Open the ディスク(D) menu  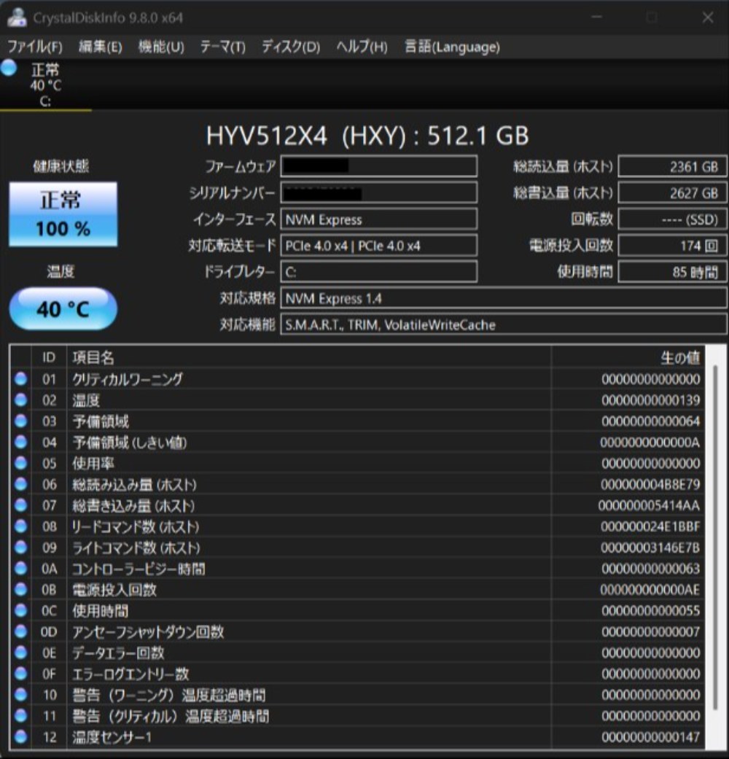(290, 47)
